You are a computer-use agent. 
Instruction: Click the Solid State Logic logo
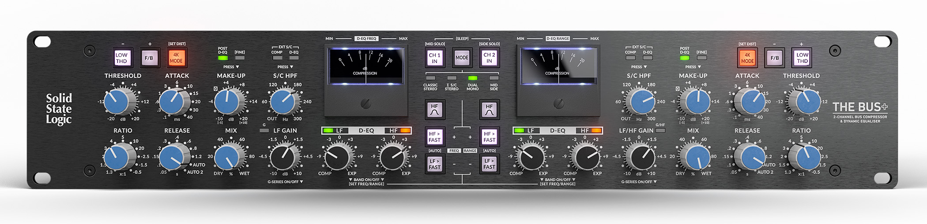pyautogui.click(x=59, y=109)
